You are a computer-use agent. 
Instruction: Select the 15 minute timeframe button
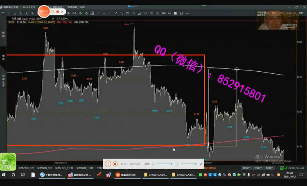click(20, 13)
